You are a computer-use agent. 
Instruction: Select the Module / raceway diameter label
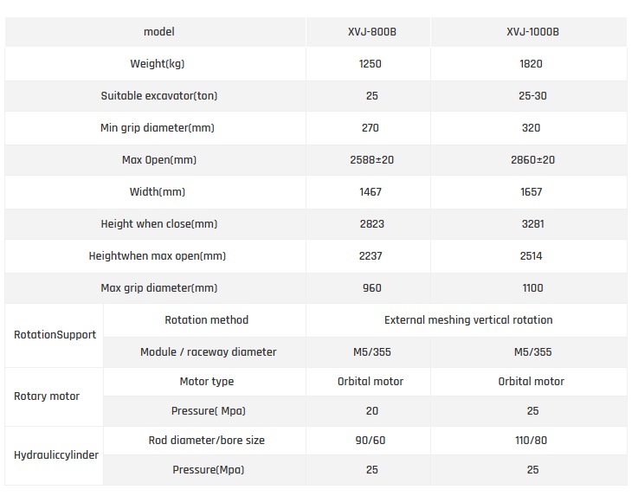pyautogui.click(x=208, y=352)
